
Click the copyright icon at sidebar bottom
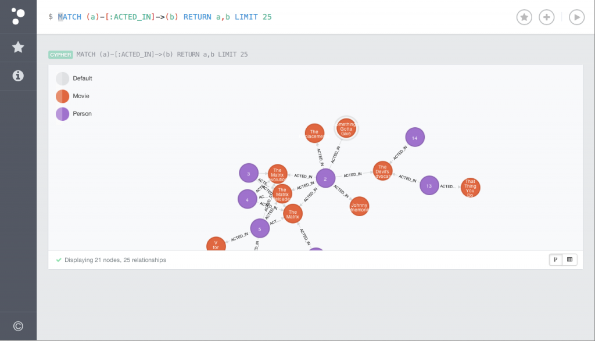tap(18, 325)
